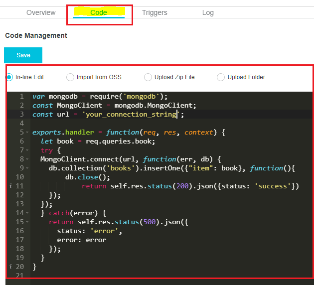Click the 500 status code

pos(150,222)
